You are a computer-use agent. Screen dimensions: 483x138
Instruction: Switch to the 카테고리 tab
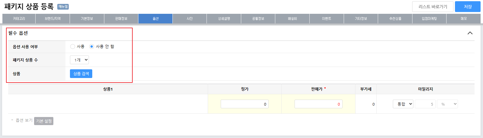pyautogui.click(x=19, y=19)
